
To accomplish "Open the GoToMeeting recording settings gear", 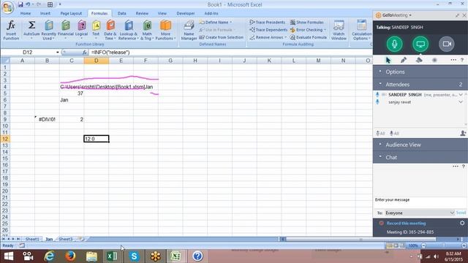I will [462, 223].
